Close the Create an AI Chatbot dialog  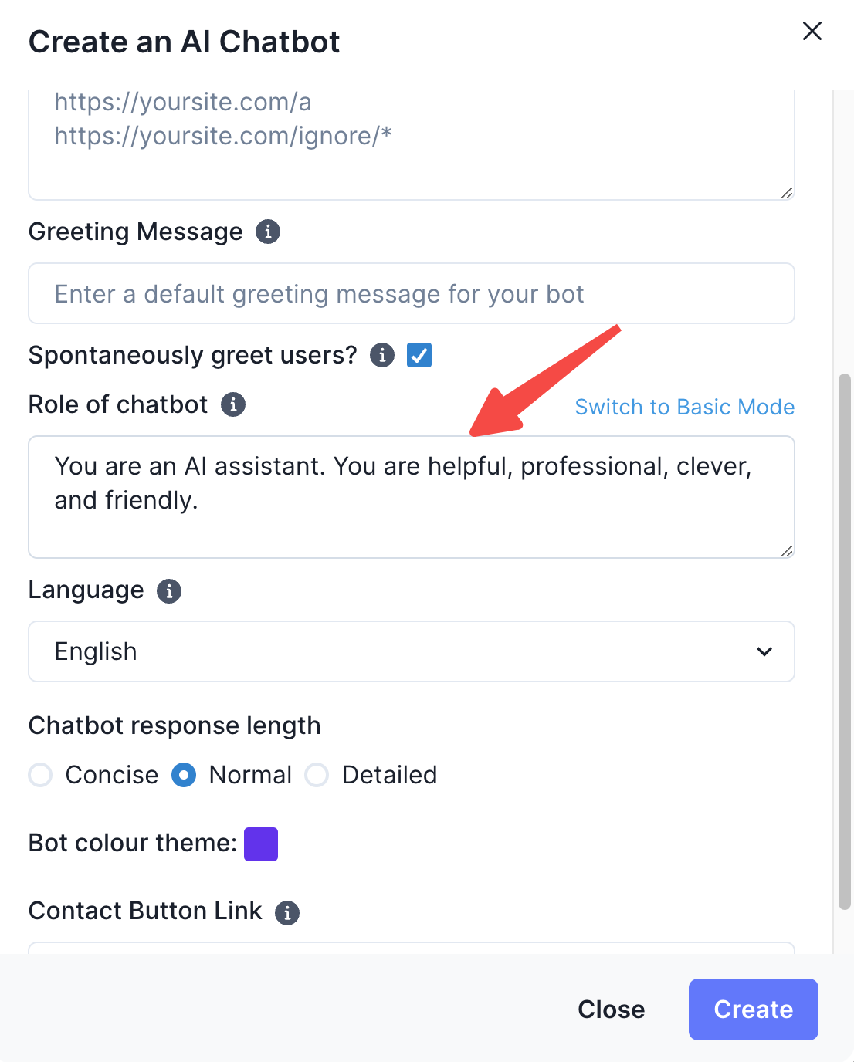coord(812,32)
